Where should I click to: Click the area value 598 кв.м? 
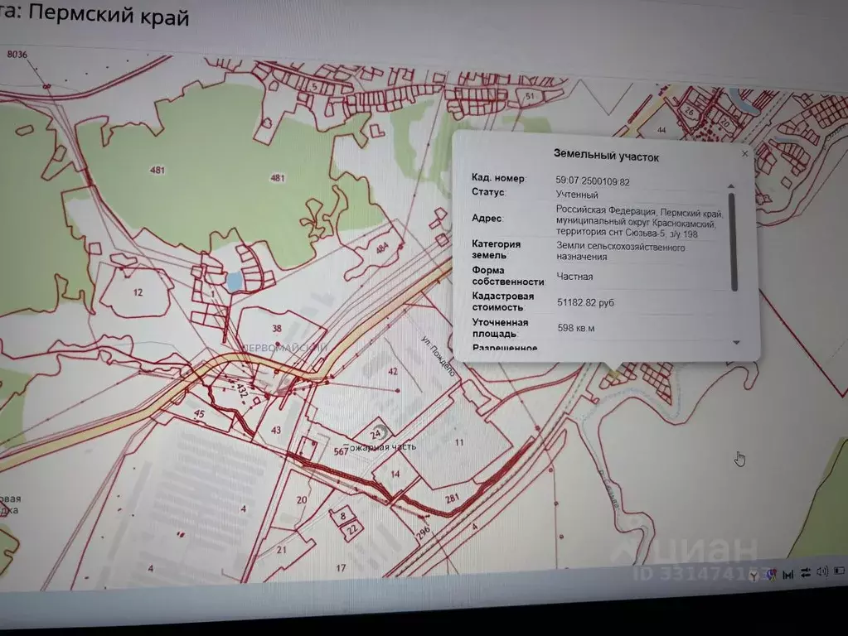576,328
